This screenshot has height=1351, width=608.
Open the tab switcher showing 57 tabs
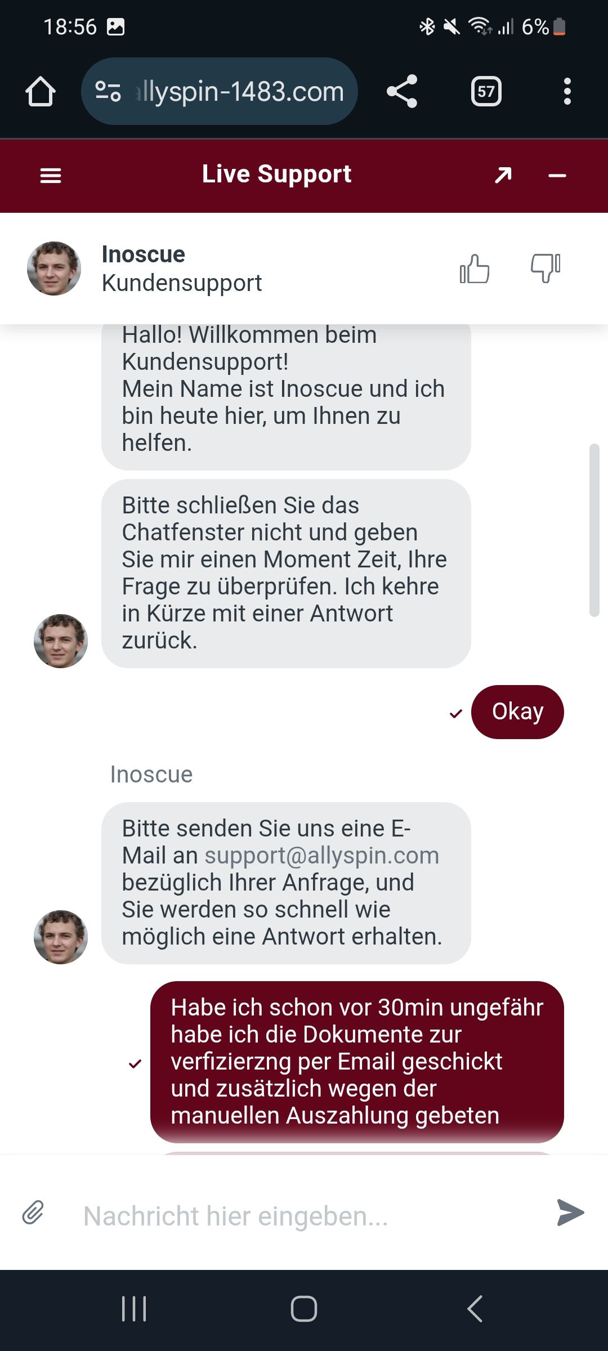[486, 92]
